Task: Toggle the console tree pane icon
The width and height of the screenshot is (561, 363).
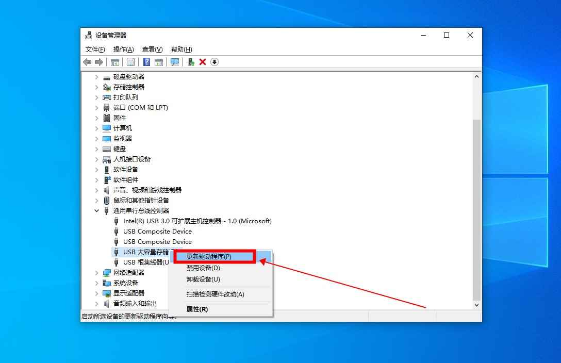Action: [x=114, y=62]
